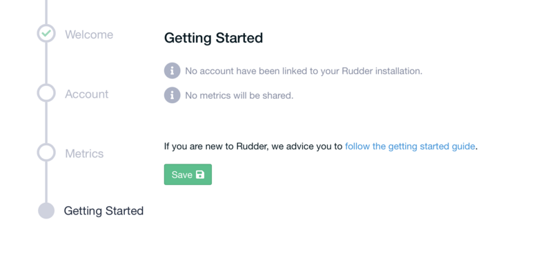Jump to the Metrics step label
This screenshot has height=255, width=552.
point(84,154)
